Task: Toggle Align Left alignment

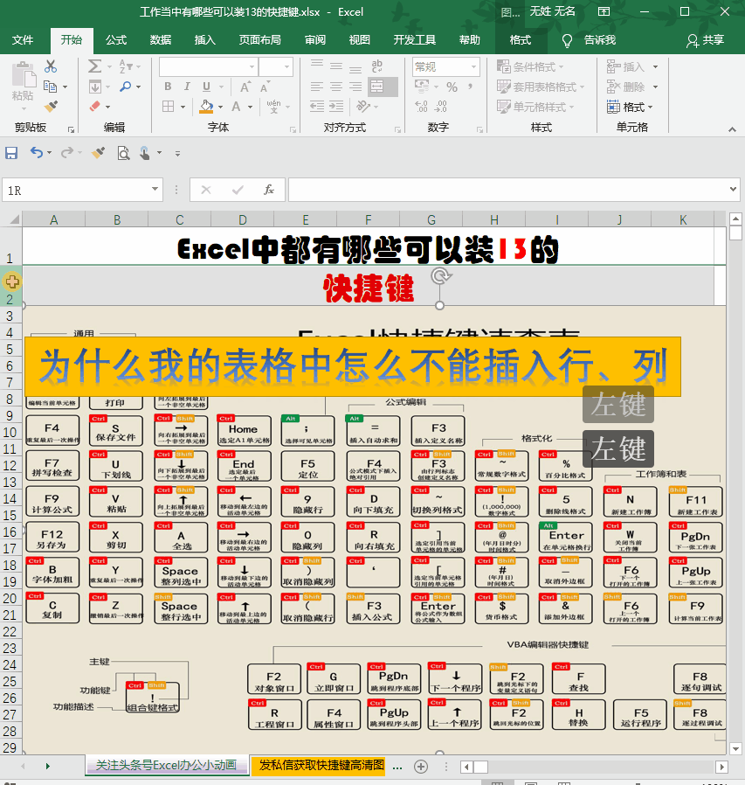Action: coord(317,87)
